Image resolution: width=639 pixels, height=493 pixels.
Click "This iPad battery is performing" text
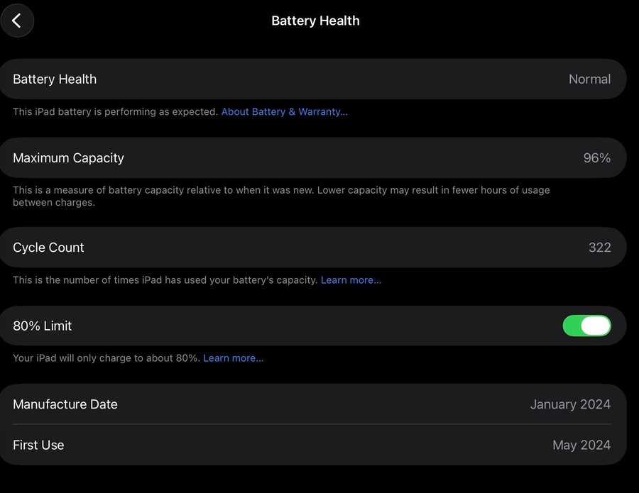115,112
